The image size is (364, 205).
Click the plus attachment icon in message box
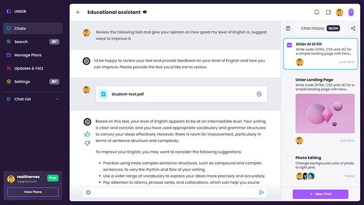pyautogui.click(x=88, y=192)
